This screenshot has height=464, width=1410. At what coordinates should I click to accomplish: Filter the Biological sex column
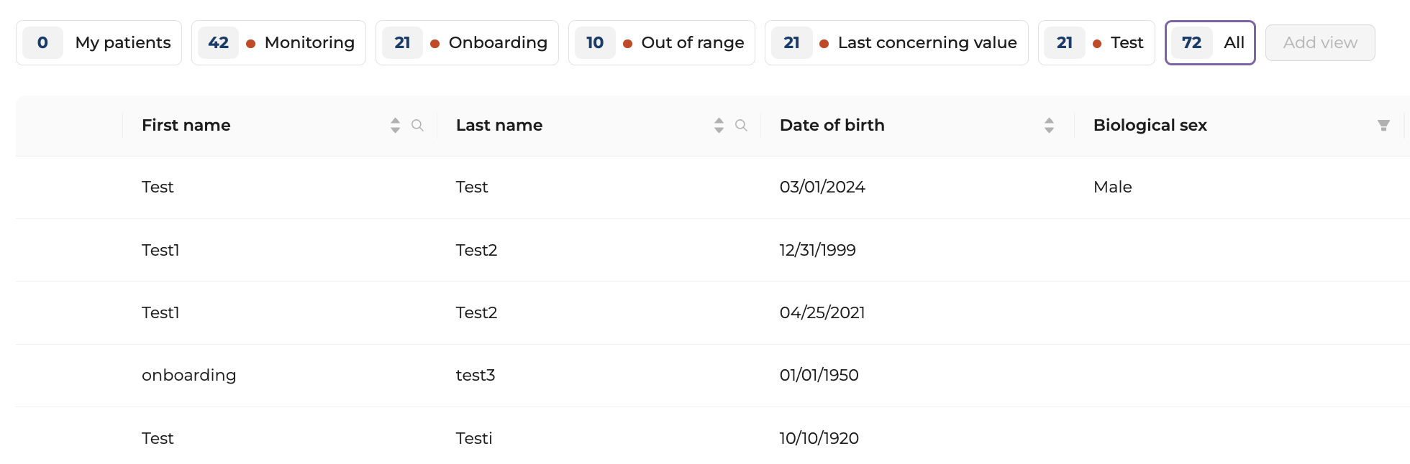[x=1383, y=126]
